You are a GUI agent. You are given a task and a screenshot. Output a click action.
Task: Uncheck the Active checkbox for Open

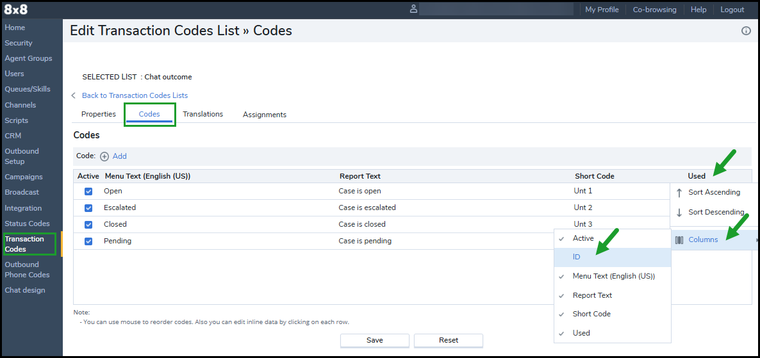(88, 191)
